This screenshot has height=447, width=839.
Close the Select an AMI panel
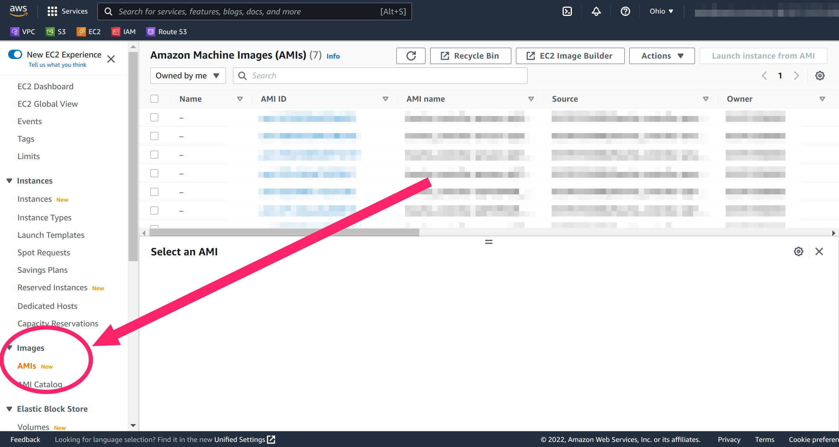point(819,251)
